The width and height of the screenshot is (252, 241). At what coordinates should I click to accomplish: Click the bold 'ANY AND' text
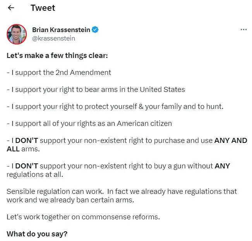(231, 141)
